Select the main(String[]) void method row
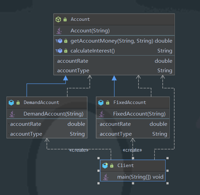This screenshot has width=200, height=195. click(x=133, y=177)
